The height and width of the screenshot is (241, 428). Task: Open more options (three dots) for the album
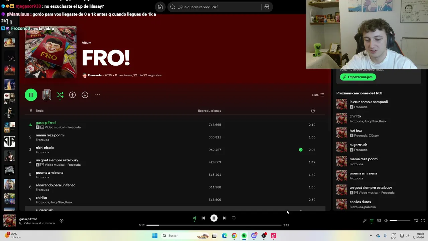(97, 95)
